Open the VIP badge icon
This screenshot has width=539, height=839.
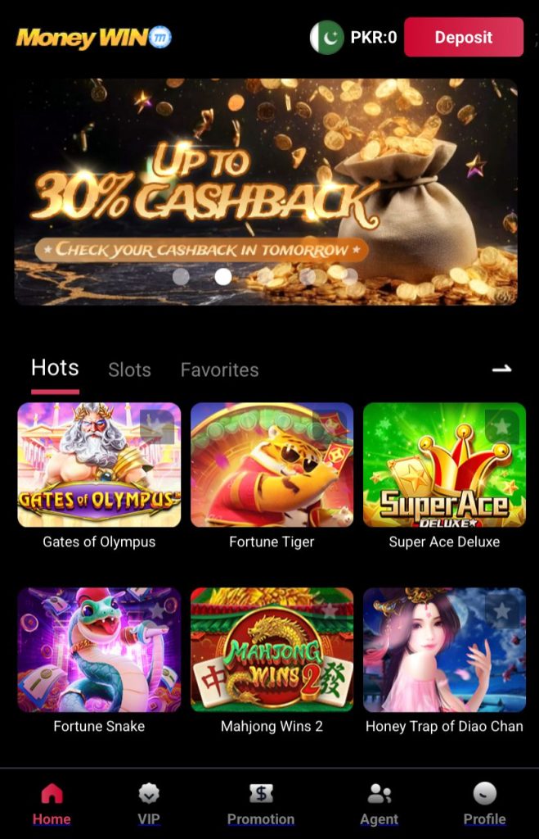[149, 793]
